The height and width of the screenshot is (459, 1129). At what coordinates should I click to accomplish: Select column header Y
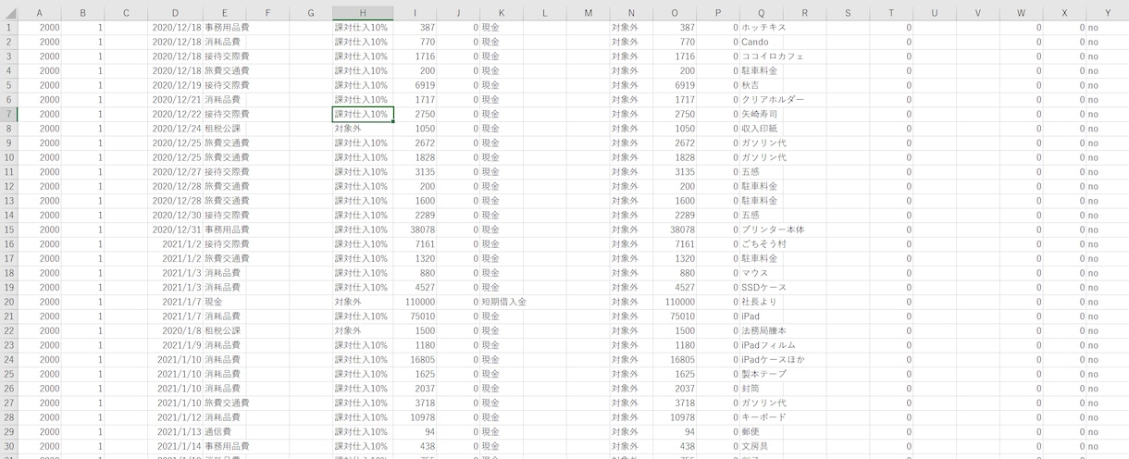pyautogui.click(x=1108, y=13)
